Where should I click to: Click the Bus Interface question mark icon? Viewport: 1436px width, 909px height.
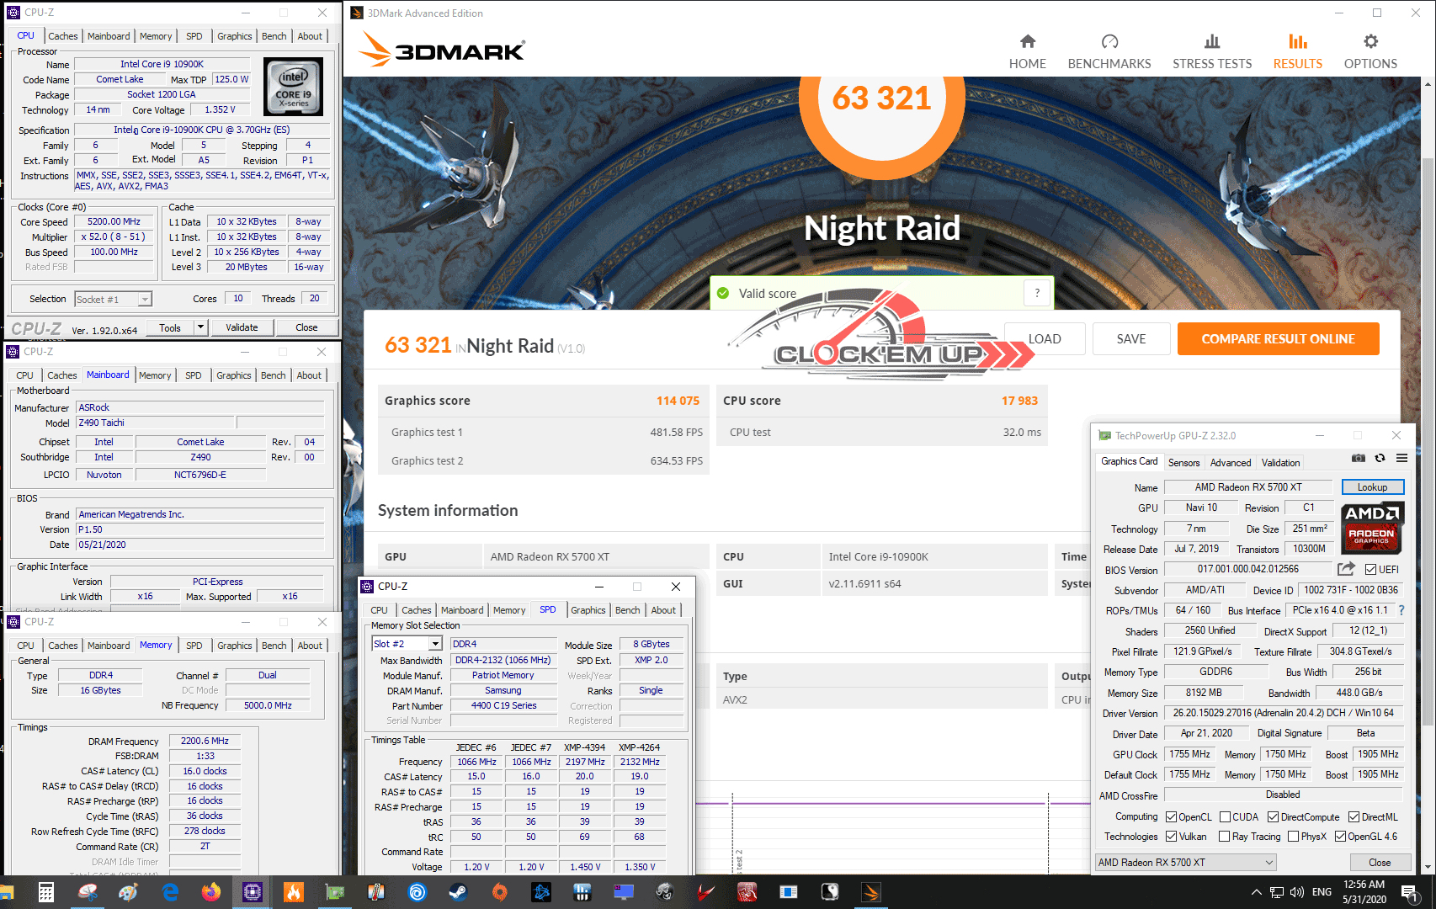point(1401,610)
